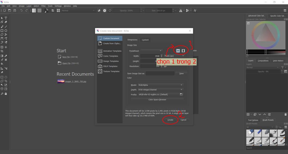288x154 pixels.
Task: Click the New File link on Start
Action: 66,57
